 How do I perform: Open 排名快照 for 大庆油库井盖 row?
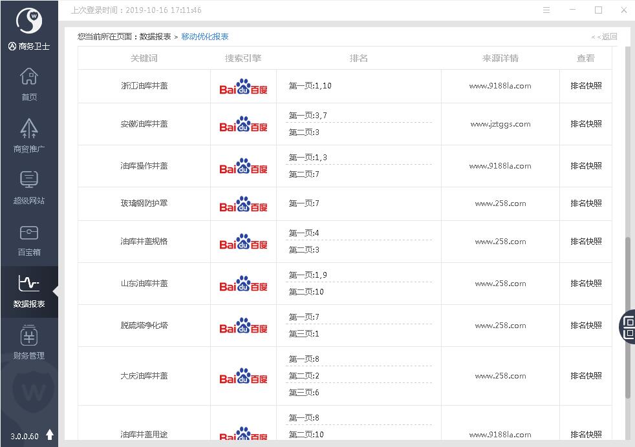point(586,376)
